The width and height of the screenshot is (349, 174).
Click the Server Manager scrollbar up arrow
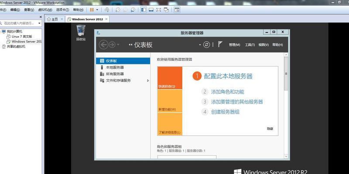286,55
